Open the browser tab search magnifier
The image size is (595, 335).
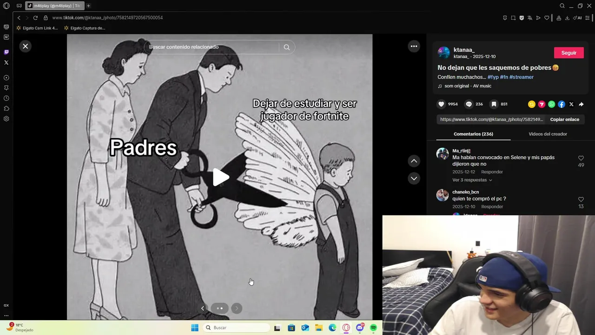coord(562,6)
